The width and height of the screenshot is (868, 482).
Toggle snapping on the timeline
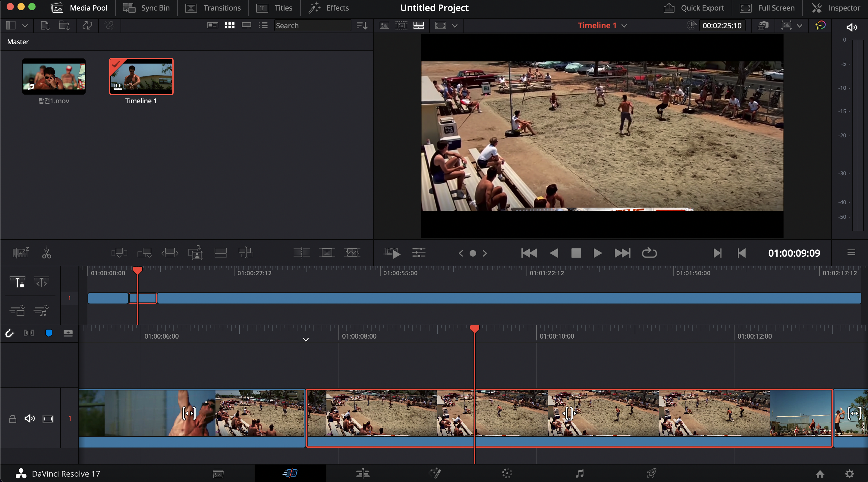(9, 333)
